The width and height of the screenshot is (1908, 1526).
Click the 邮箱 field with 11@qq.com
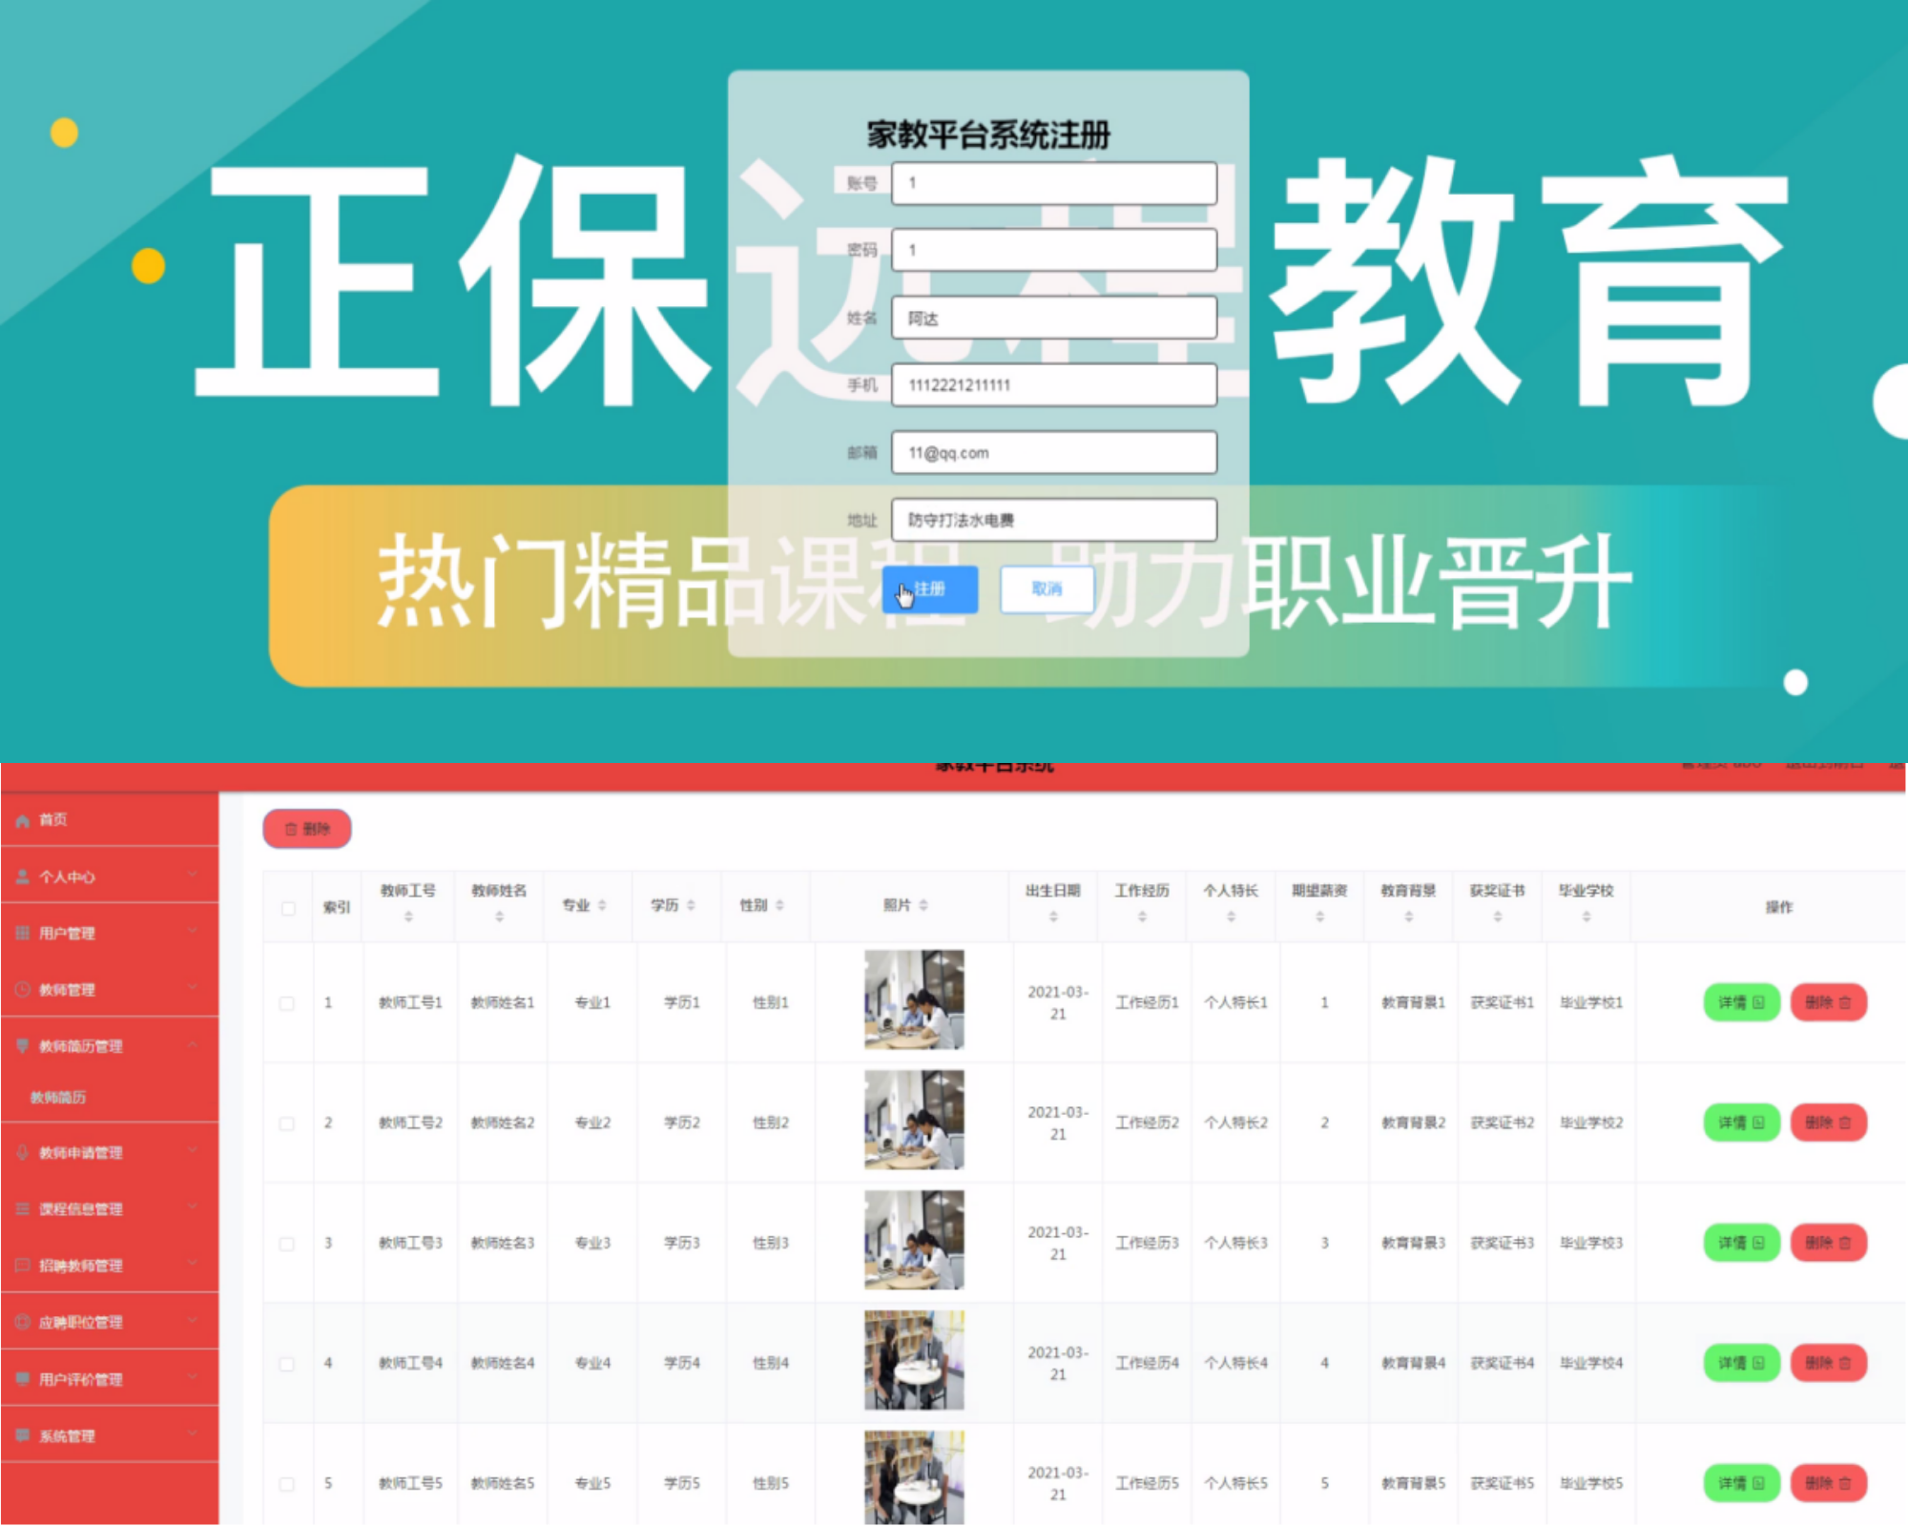click(1054, 453)
